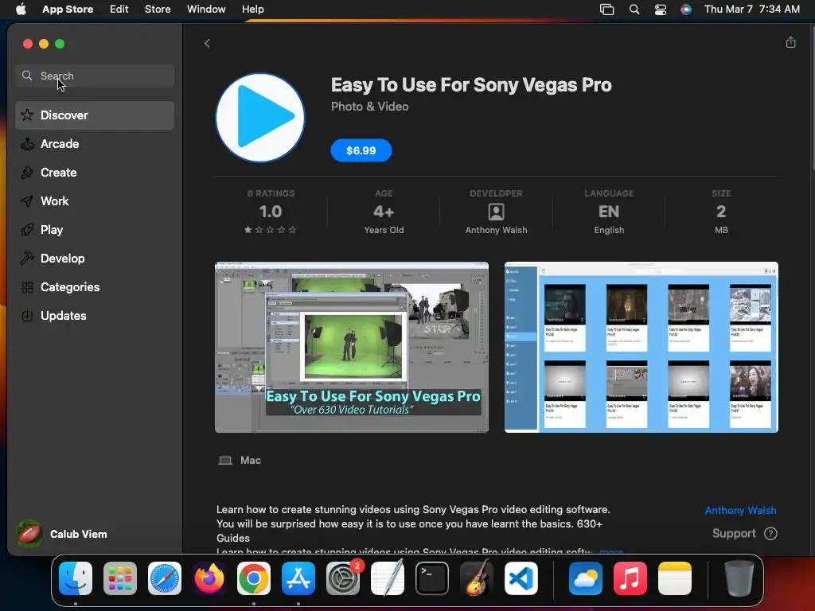Open the Edit menu

coord(119,10)
